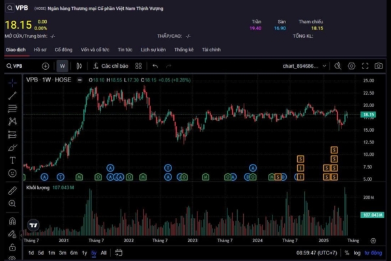Open time axis settings gear icon

tap(373, 241)
